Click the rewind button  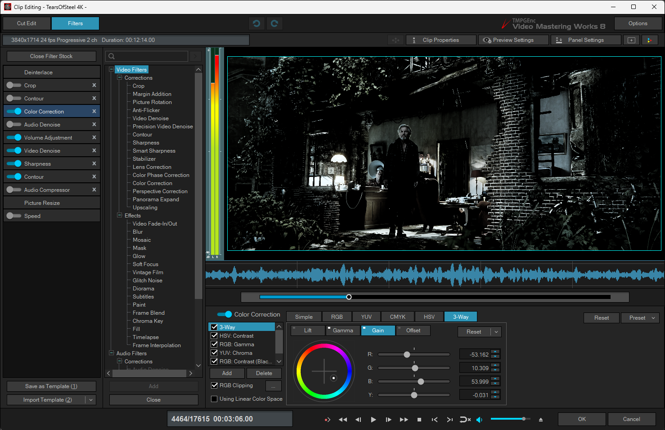coord(343,419)
